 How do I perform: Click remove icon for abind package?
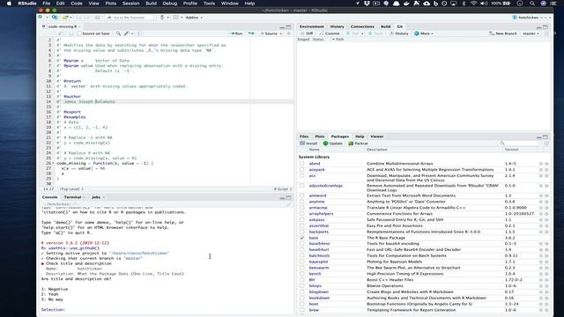click(x=546, y=164)
